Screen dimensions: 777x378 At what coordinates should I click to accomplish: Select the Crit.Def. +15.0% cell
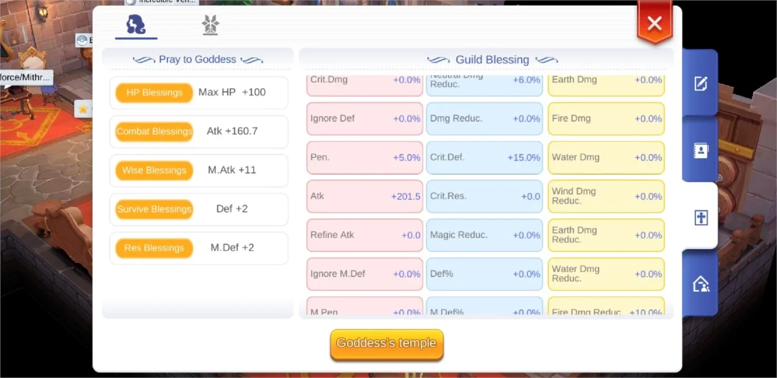[x=485, y=158]
